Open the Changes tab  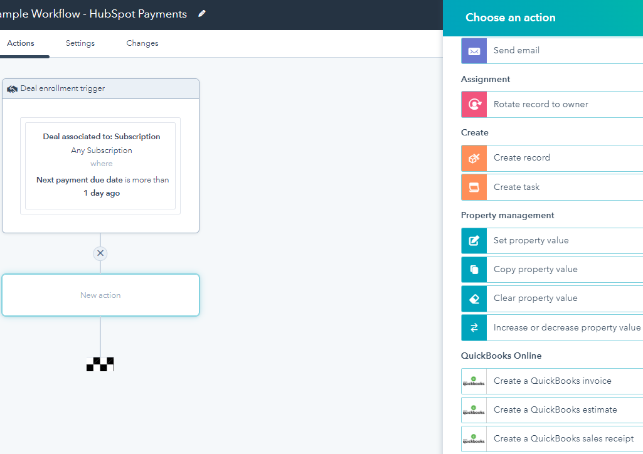pos(142,43)
